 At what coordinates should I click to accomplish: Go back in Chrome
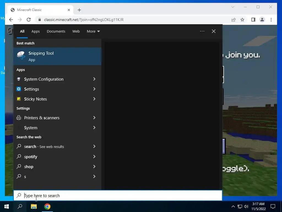pos(11,20)
